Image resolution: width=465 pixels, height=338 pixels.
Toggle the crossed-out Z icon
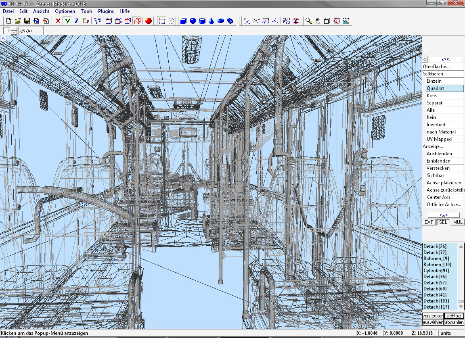click(x=296, y=21)
